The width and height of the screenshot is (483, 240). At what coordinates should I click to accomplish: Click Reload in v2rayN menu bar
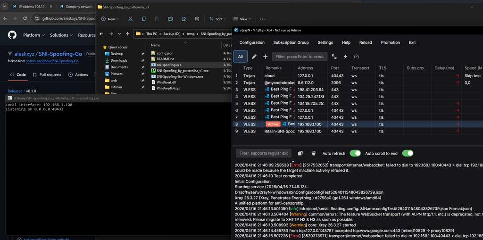tap(366, 42)
